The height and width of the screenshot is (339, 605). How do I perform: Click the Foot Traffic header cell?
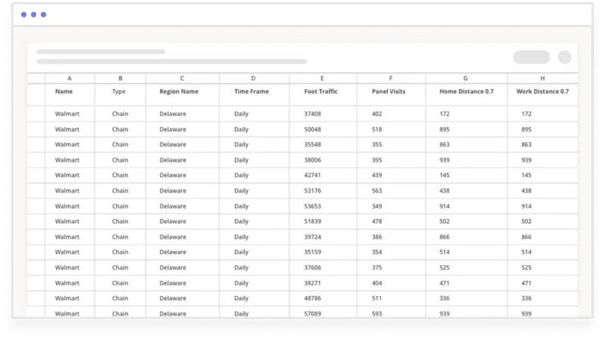[x=323, y=94]
